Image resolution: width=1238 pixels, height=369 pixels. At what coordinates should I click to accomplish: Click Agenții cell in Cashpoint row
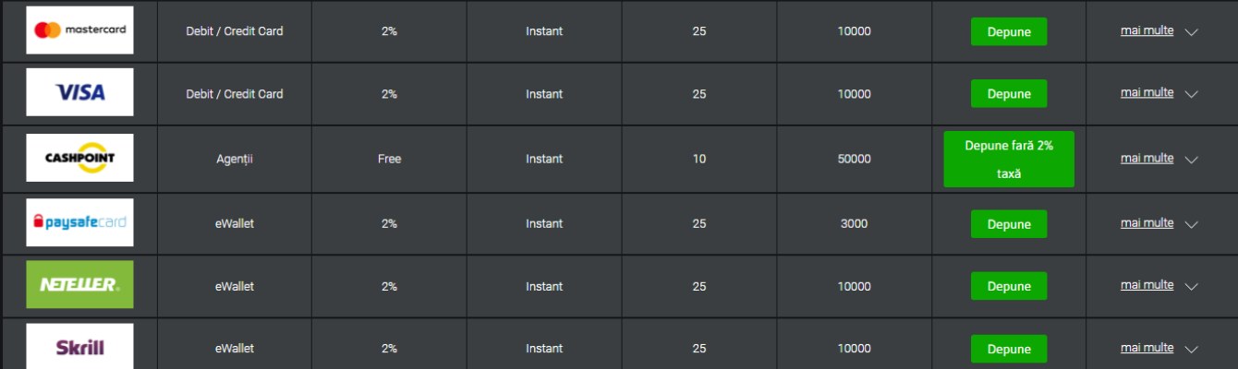235,159
